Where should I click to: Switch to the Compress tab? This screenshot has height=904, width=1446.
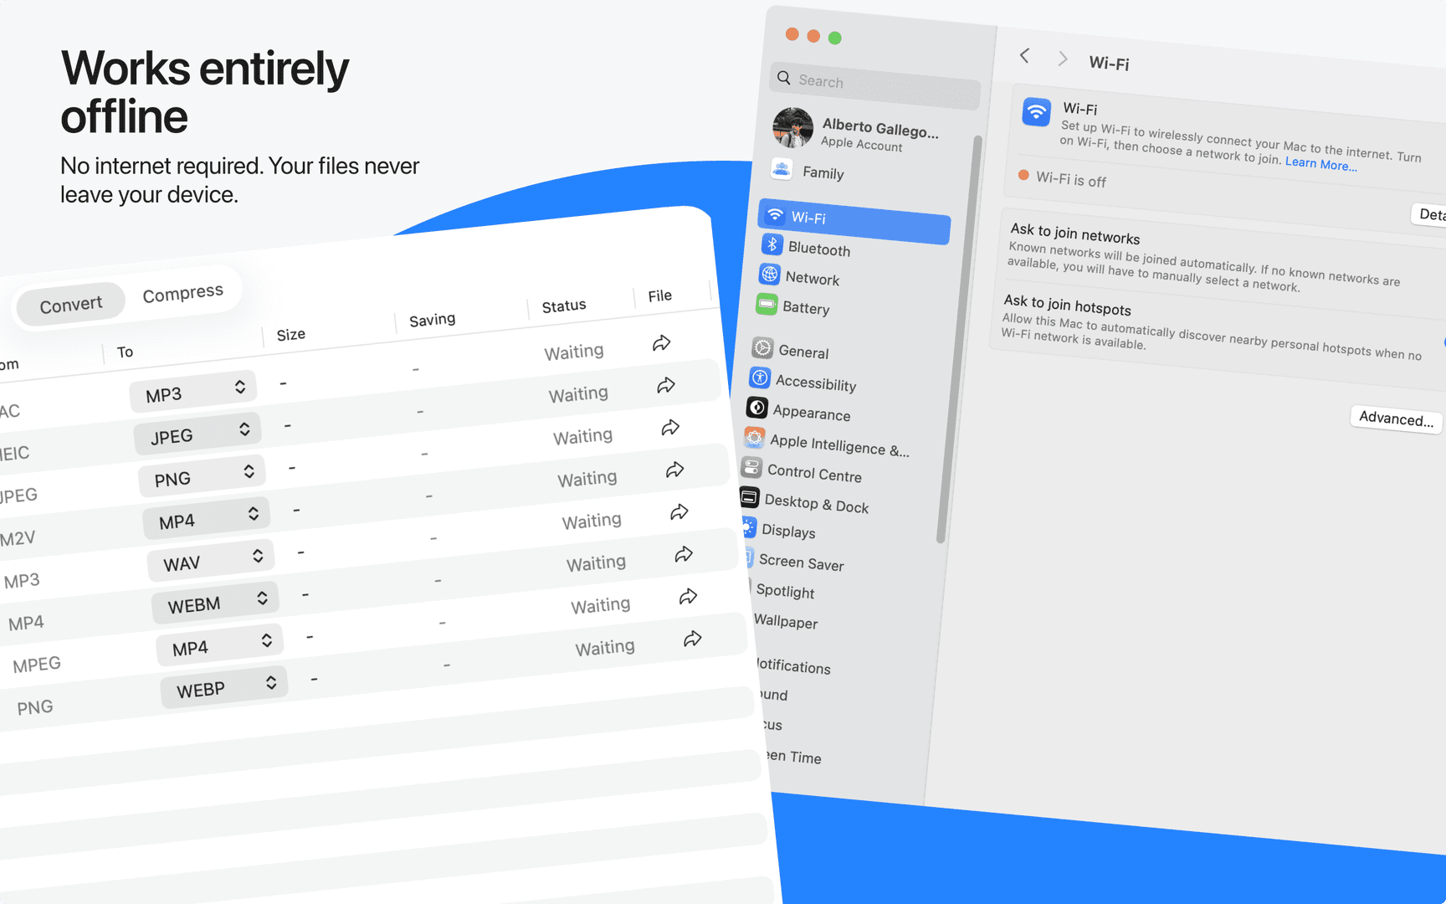click(182, 293)
